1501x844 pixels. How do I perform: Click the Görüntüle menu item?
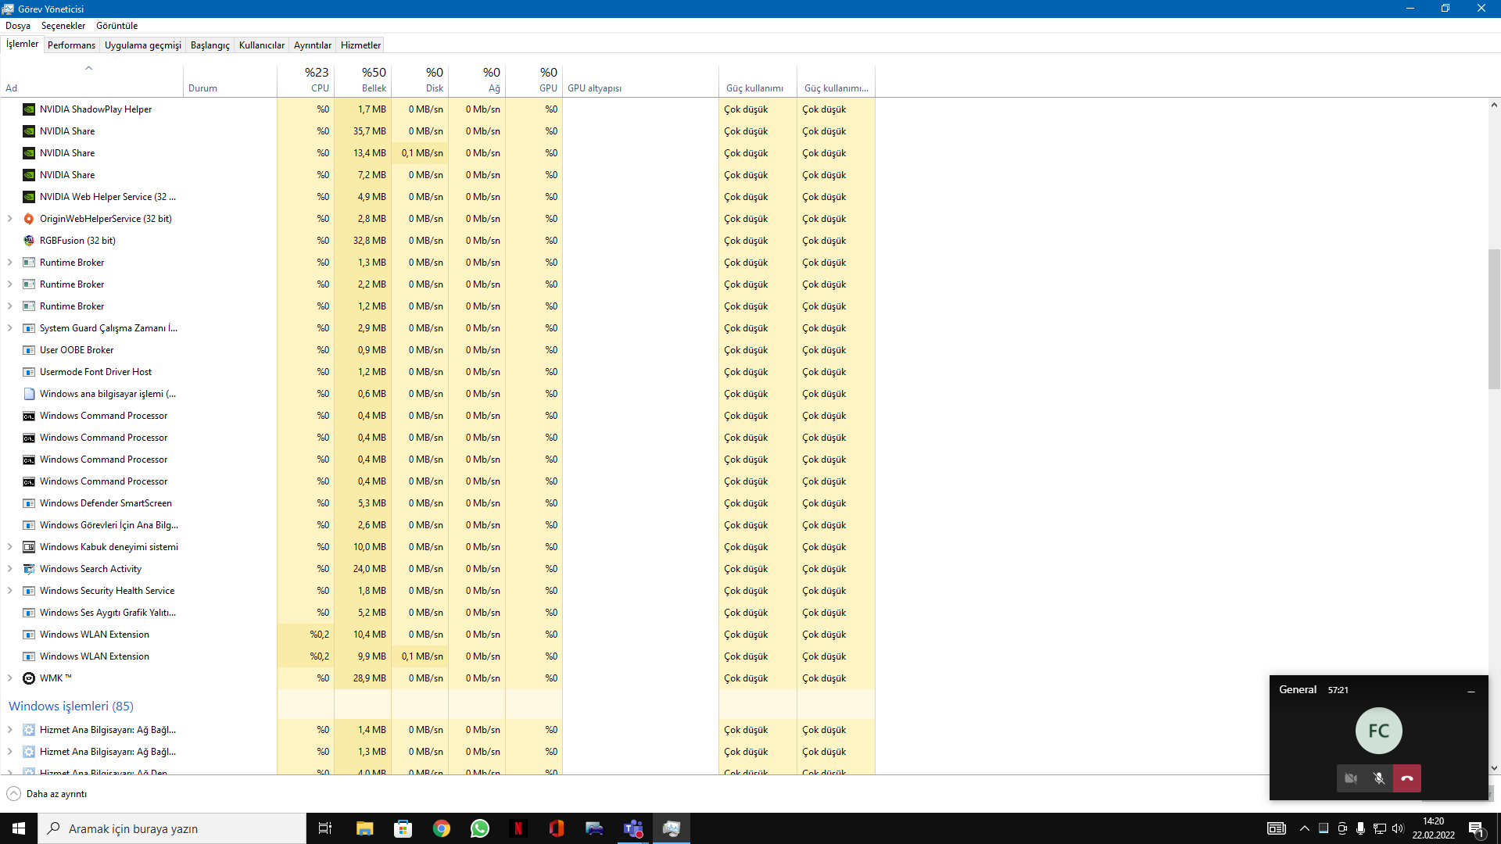pos(116,25)
